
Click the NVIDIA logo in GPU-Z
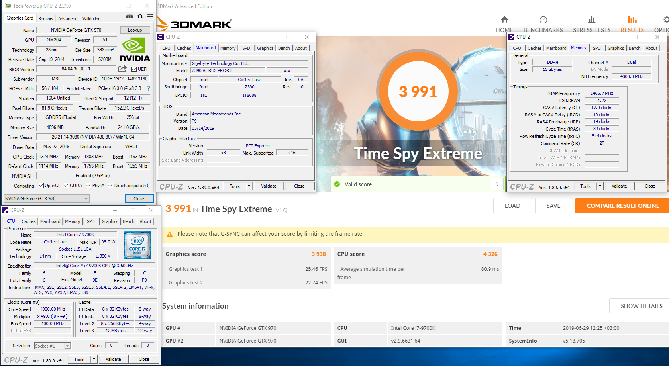[x=135, y=49]
